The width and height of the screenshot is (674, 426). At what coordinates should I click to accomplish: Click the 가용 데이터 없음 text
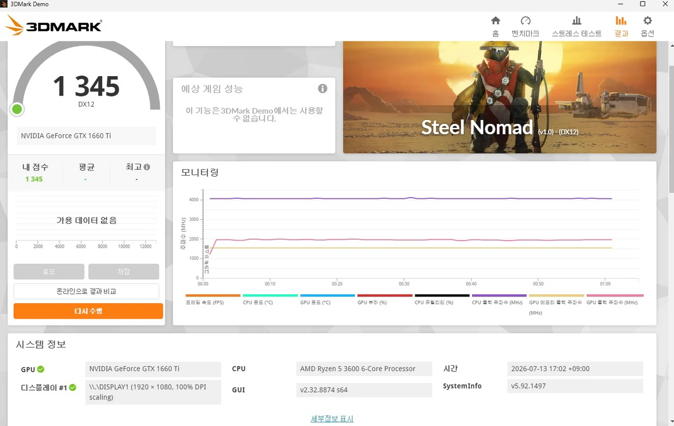coord(86,220)
